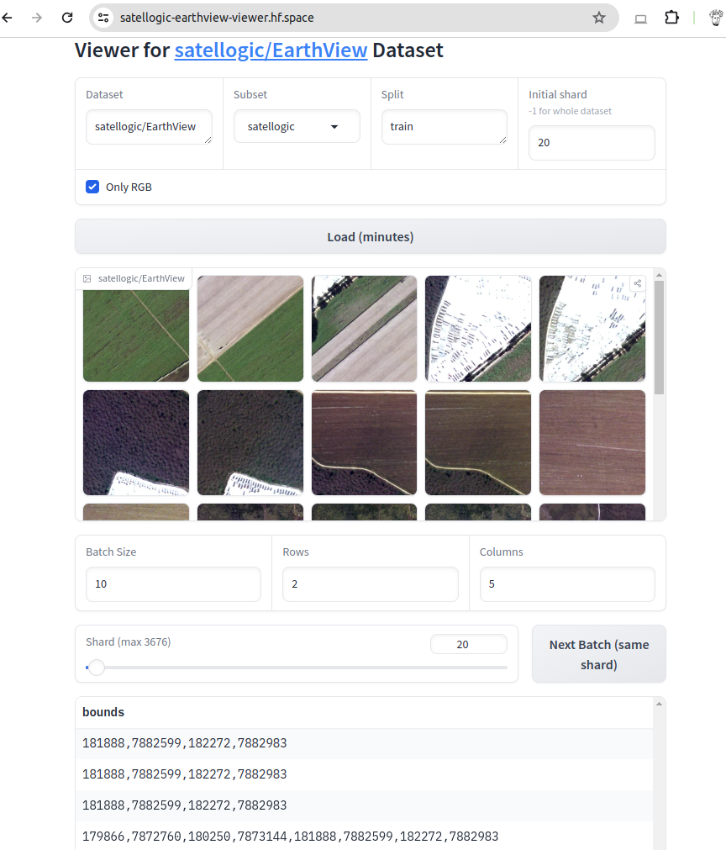Screen dimensions: 726x850
Task: Click Next Batch (same shard) button
Action: (598, 654)
